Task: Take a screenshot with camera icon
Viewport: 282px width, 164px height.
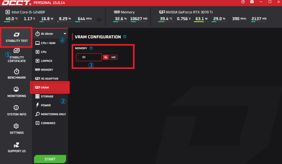Action: point(252,2)
